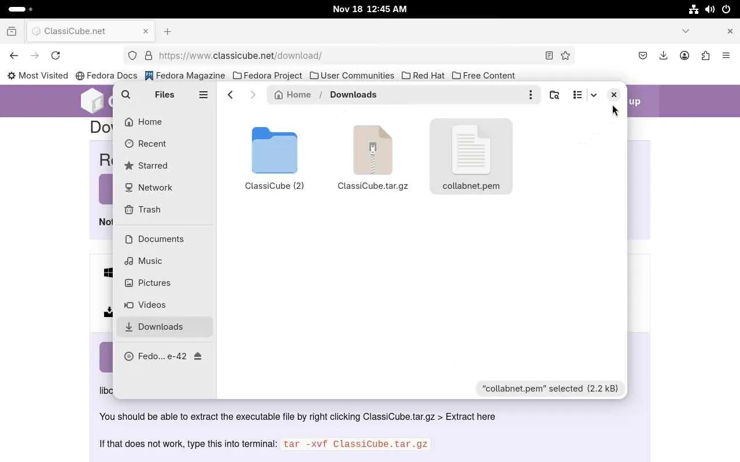Go back one page in the browser
The height and width of the screenshot is (462, 740).
click(x=14, y=55)
